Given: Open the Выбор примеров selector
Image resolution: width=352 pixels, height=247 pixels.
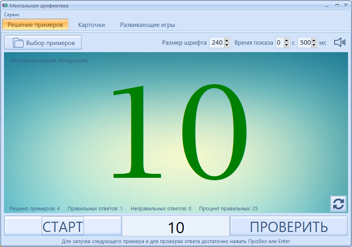Looking at the screenshot, I should point(43,42).
